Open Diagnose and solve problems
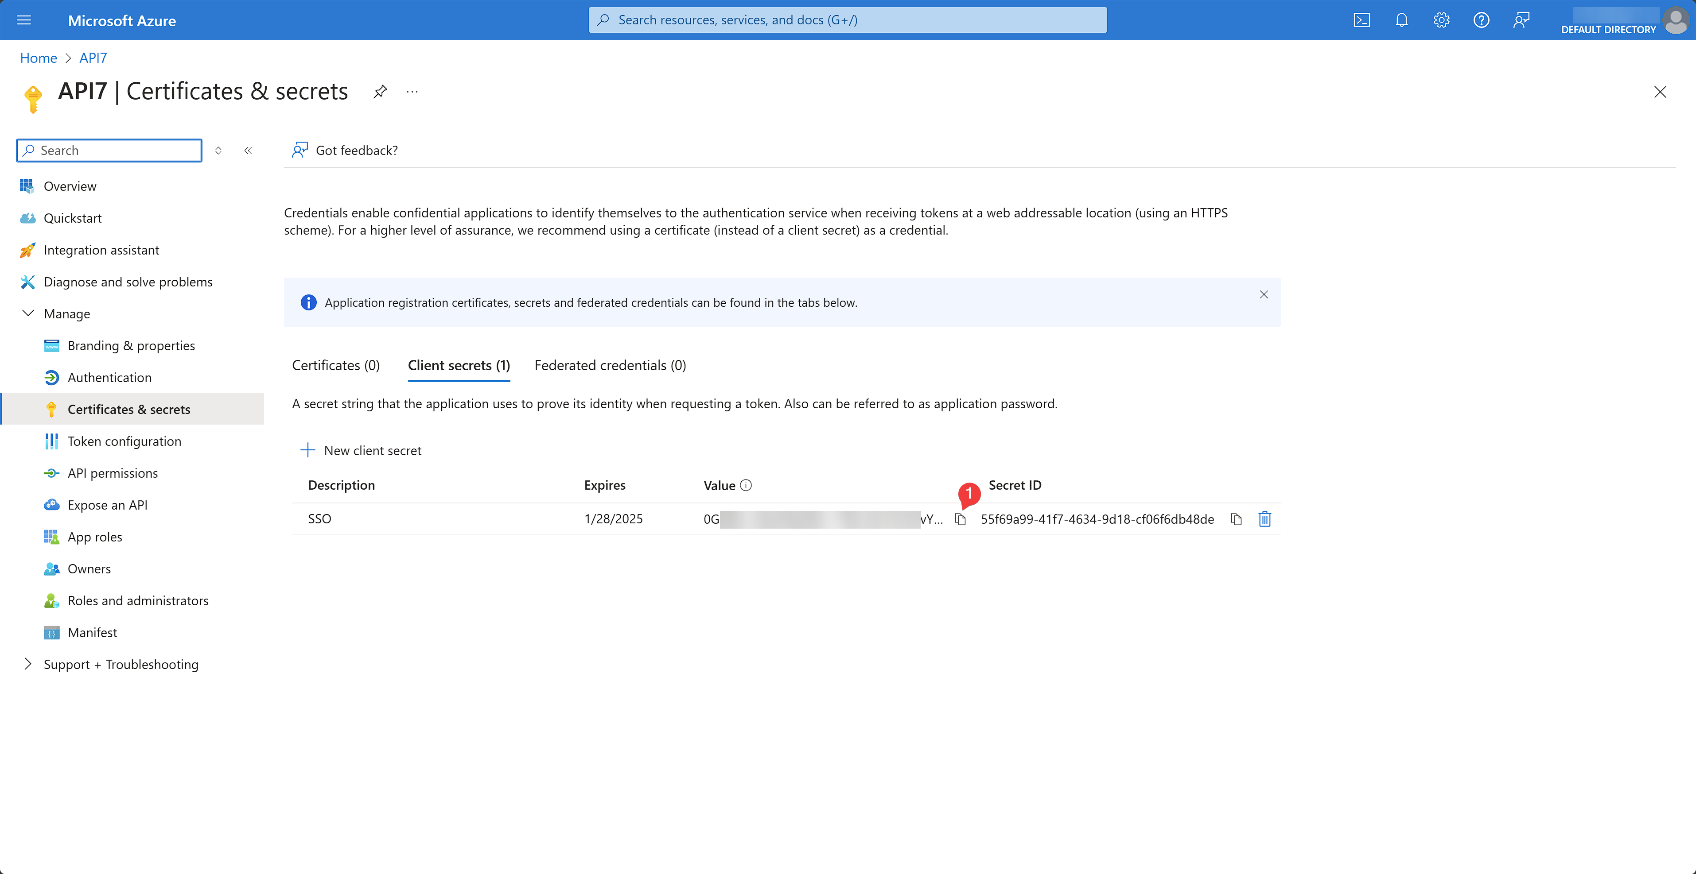Screen dimensions: 1696x874 [128, 282]
